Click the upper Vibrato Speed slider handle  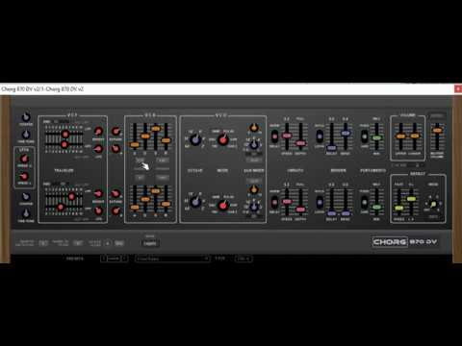point(287,136)
